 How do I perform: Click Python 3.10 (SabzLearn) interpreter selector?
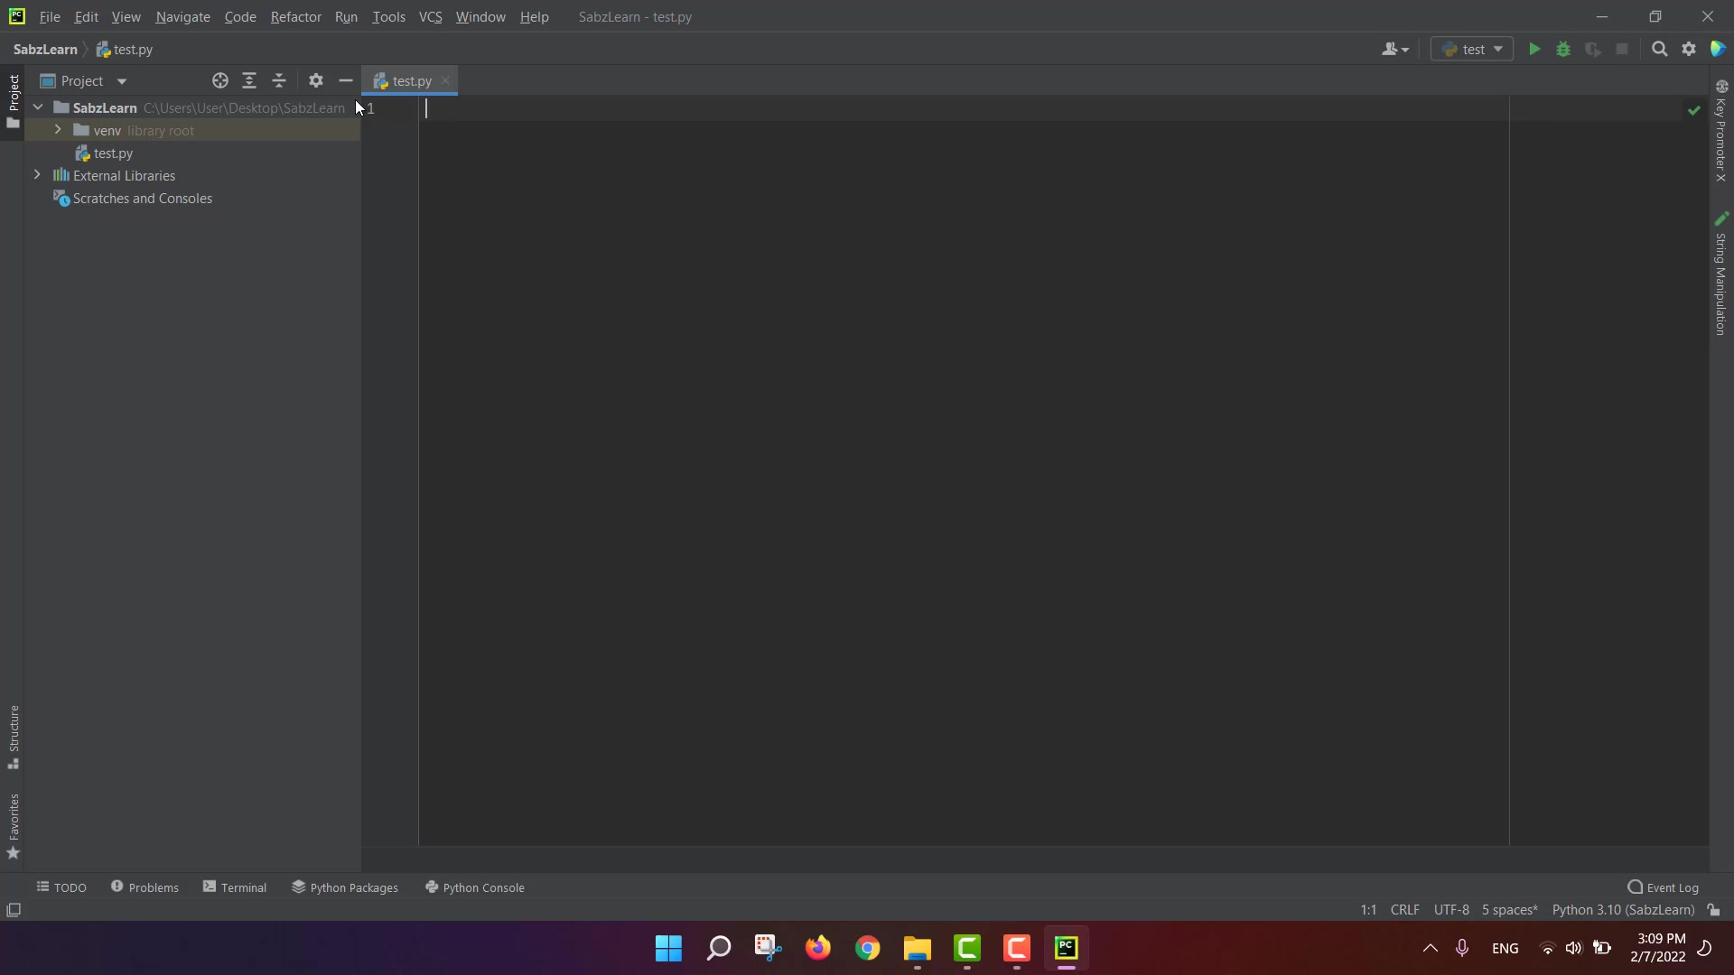pyautogui.click(x=1623, y=910)
